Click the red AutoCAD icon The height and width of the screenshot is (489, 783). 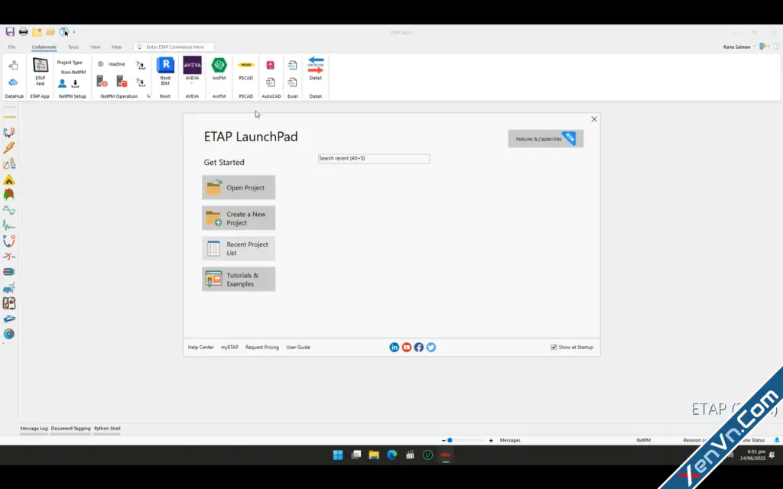tap(270, 65)
